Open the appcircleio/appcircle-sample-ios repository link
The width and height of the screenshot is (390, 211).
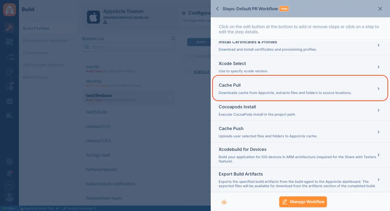click(126, 17)
